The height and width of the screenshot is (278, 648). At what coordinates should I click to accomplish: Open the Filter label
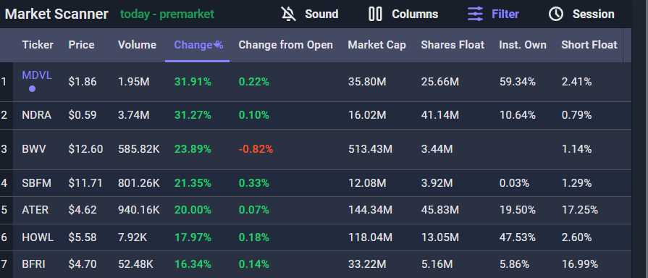[x=505, y=14]
